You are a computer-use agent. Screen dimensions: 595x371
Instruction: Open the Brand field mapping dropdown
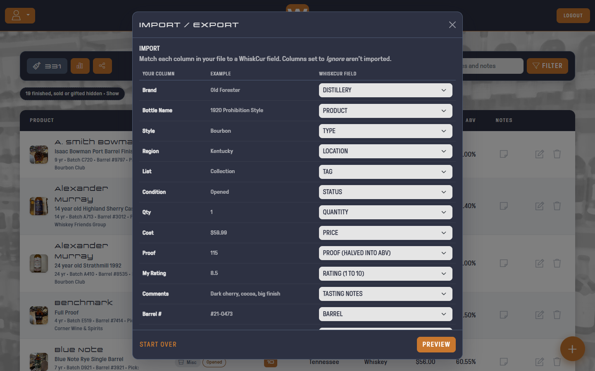(x=386, y=90)
